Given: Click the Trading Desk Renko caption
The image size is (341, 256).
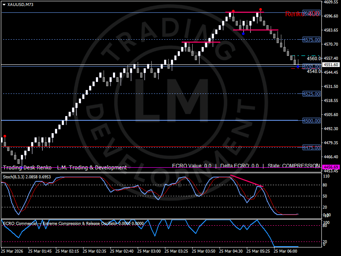Looking at the screenshot, I should pyautogui.click(x=27, y=168).
